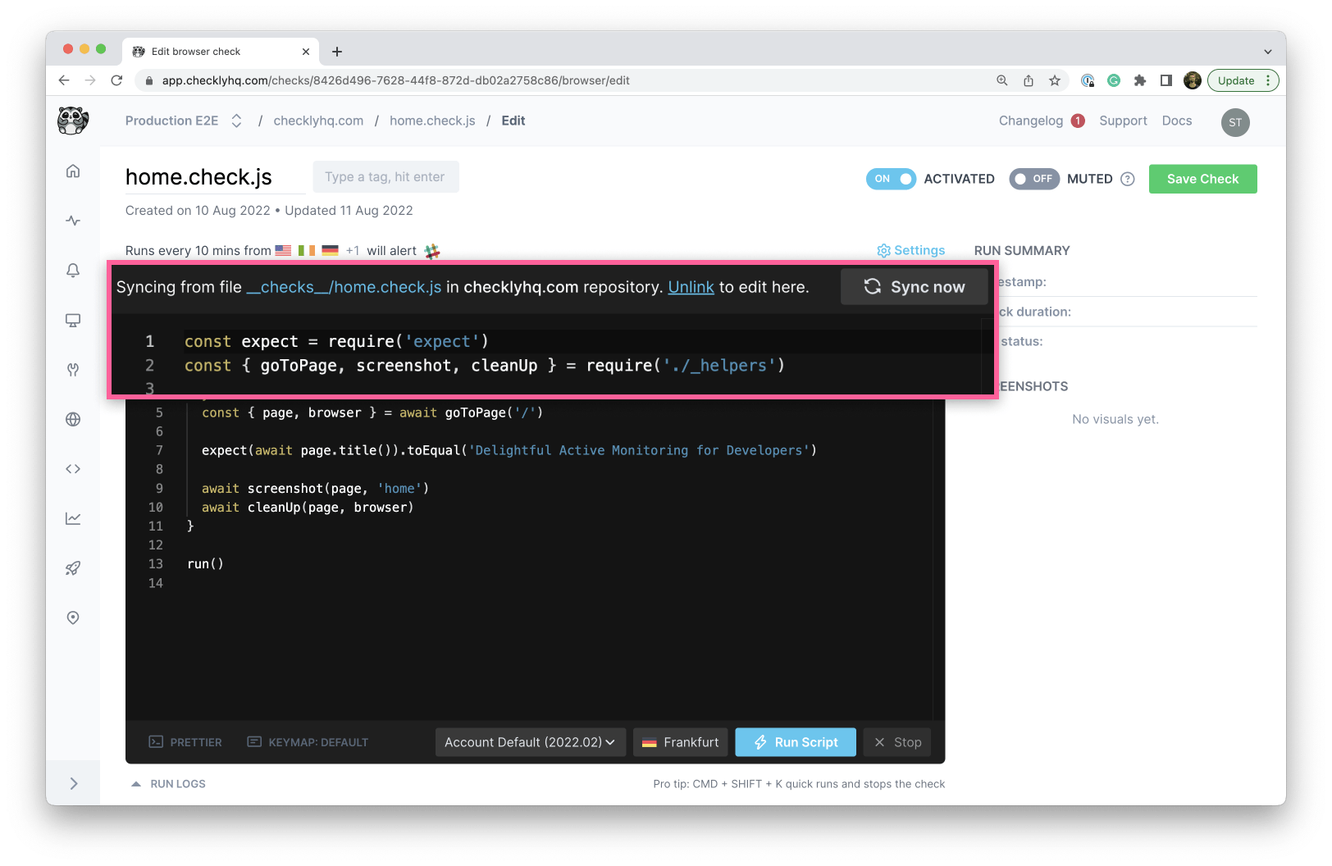Open the Docs link in header

click(x=1176, y=121)
